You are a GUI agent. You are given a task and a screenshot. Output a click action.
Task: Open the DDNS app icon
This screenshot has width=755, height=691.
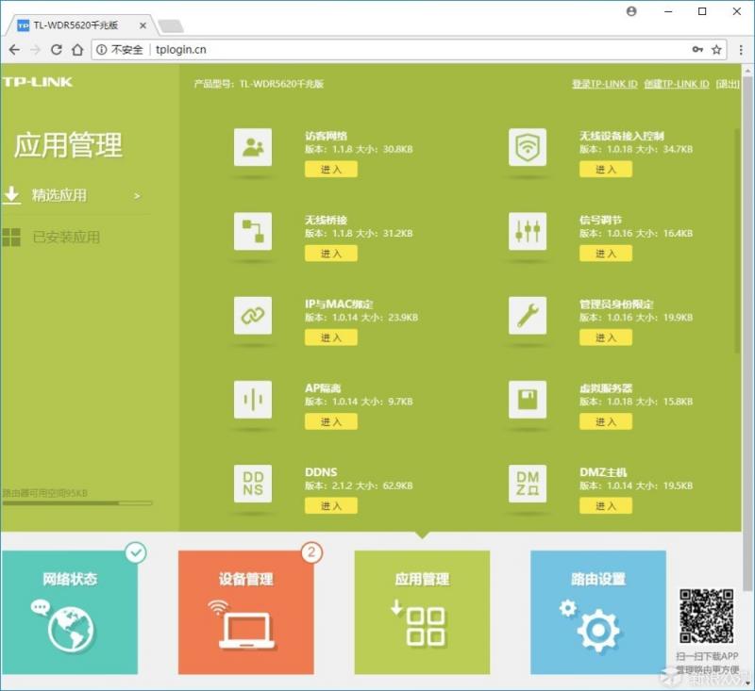pos(253,484)
